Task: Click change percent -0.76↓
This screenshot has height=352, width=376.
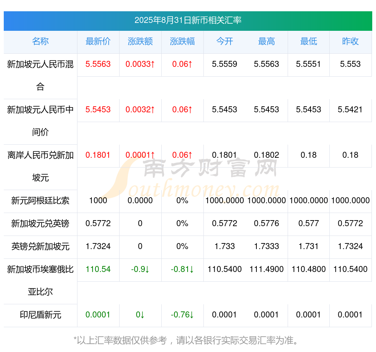Action: 182,315
